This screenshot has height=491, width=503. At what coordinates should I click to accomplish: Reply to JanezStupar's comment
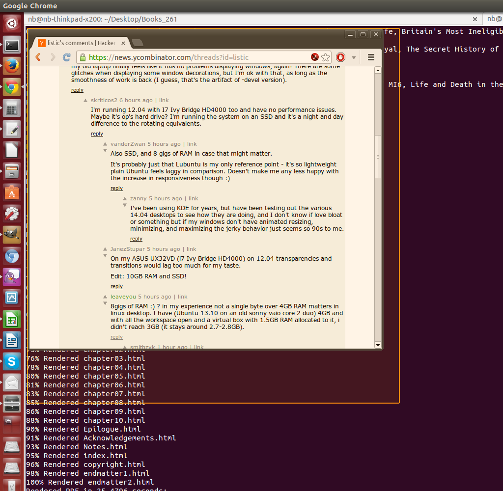pyautogui.click(x=116, y=286)
